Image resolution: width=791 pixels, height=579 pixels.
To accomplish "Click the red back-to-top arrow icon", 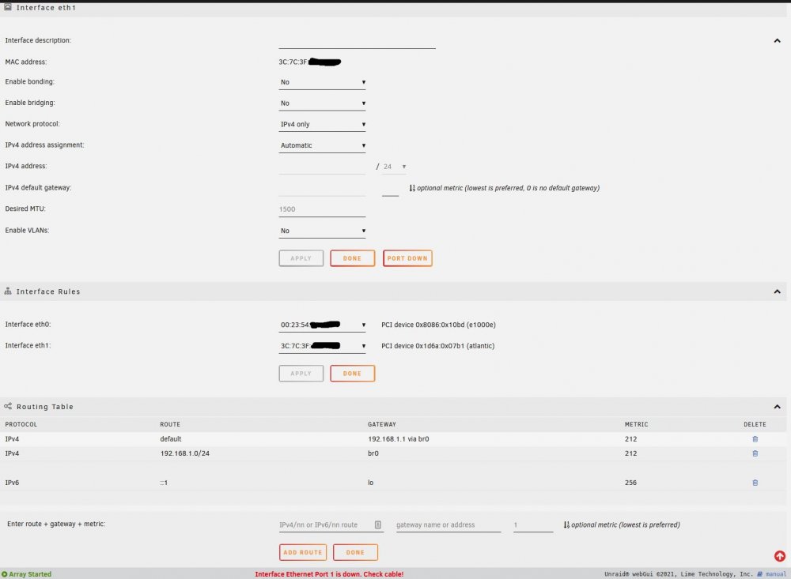I will point(779,556).
